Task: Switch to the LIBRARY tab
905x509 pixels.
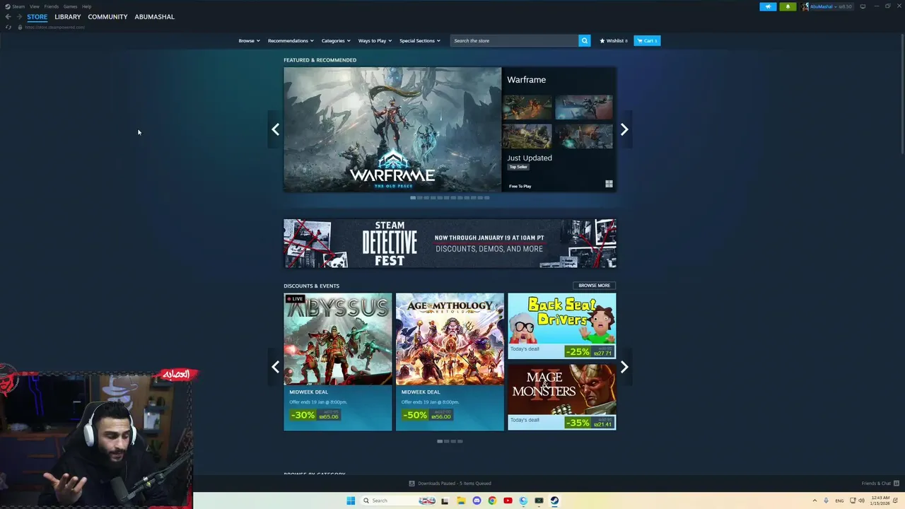Action: point(68,16)
